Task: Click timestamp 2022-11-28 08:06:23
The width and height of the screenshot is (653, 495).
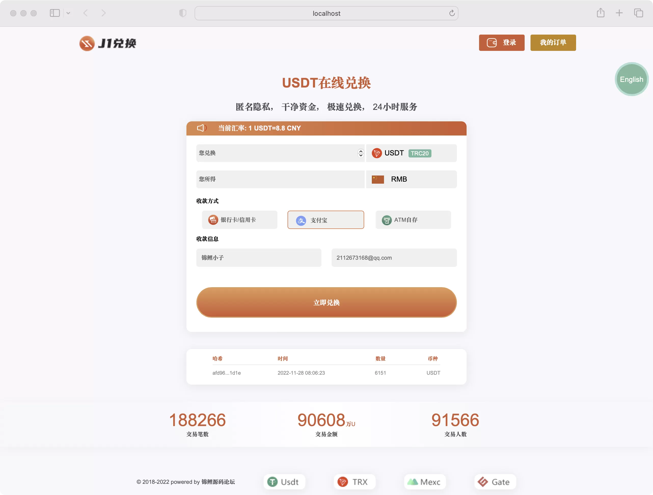Action: click(x=301, y=373)
